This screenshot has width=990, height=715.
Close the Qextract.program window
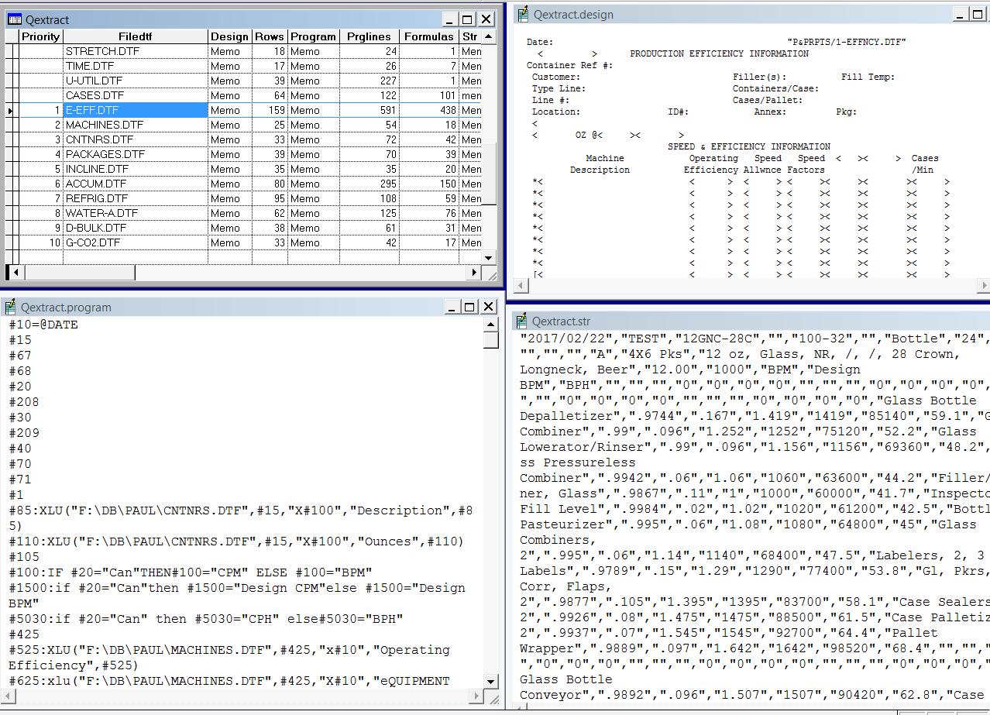[488, 307]
